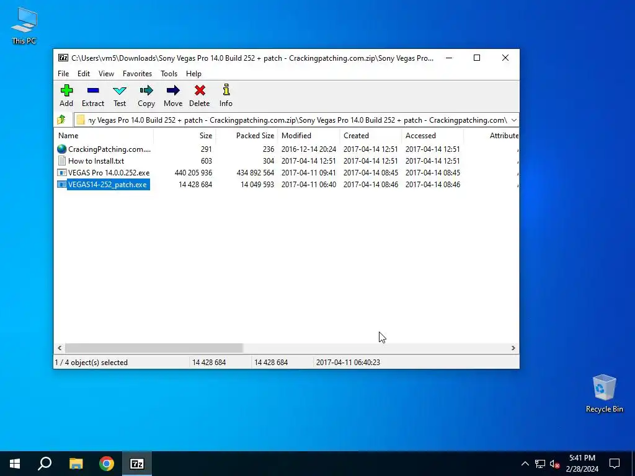This screenshot has width=635, height=476.
Task: Open the File menu
Action: tap(63, 74)
